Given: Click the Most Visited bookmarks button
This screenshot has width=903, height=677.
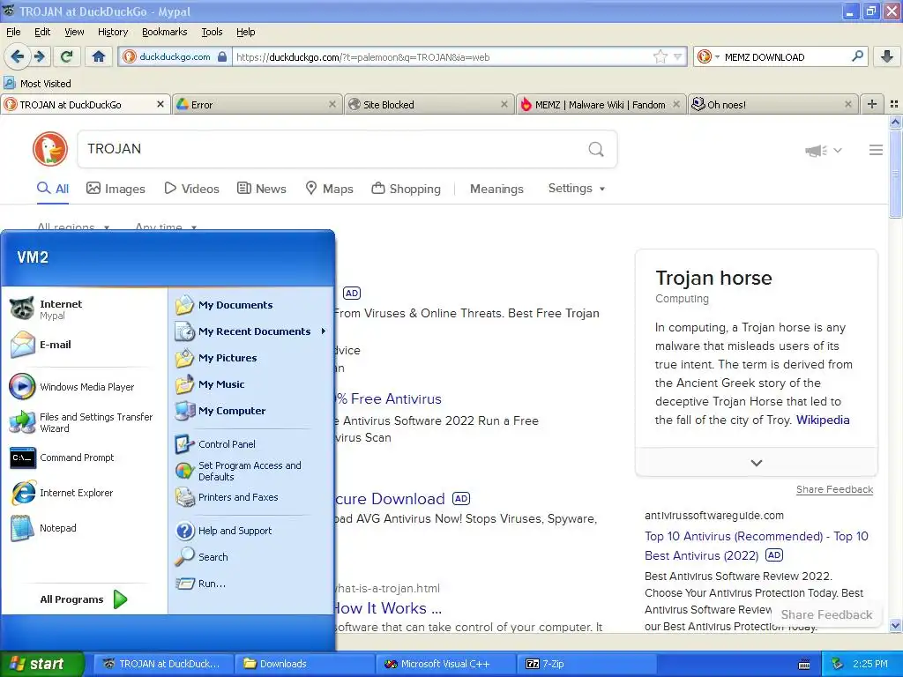Looking at the screenshot, I should (x=37, y=84).
